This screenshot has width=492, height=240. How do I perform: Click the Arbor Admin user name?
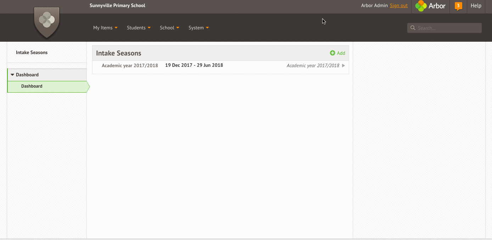pos(374,6)
